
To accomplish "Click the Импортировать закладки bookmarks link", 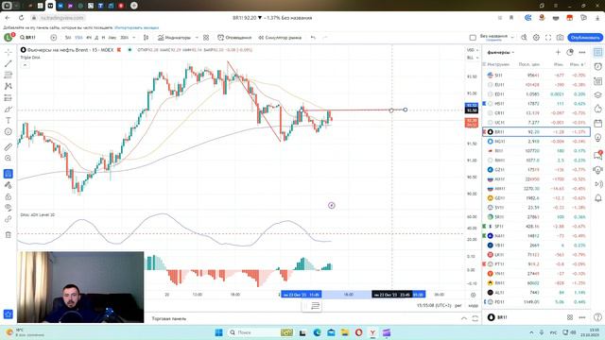I will pos(136,27).
